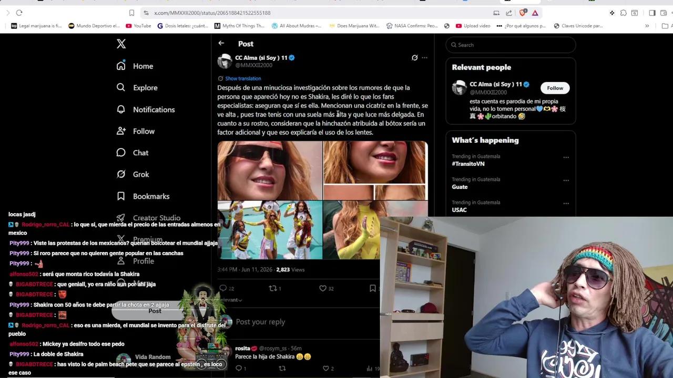Click the Brave shields lion icon
Screen dimensions: 673x378
pyautogui.click(x=522, y=13)
